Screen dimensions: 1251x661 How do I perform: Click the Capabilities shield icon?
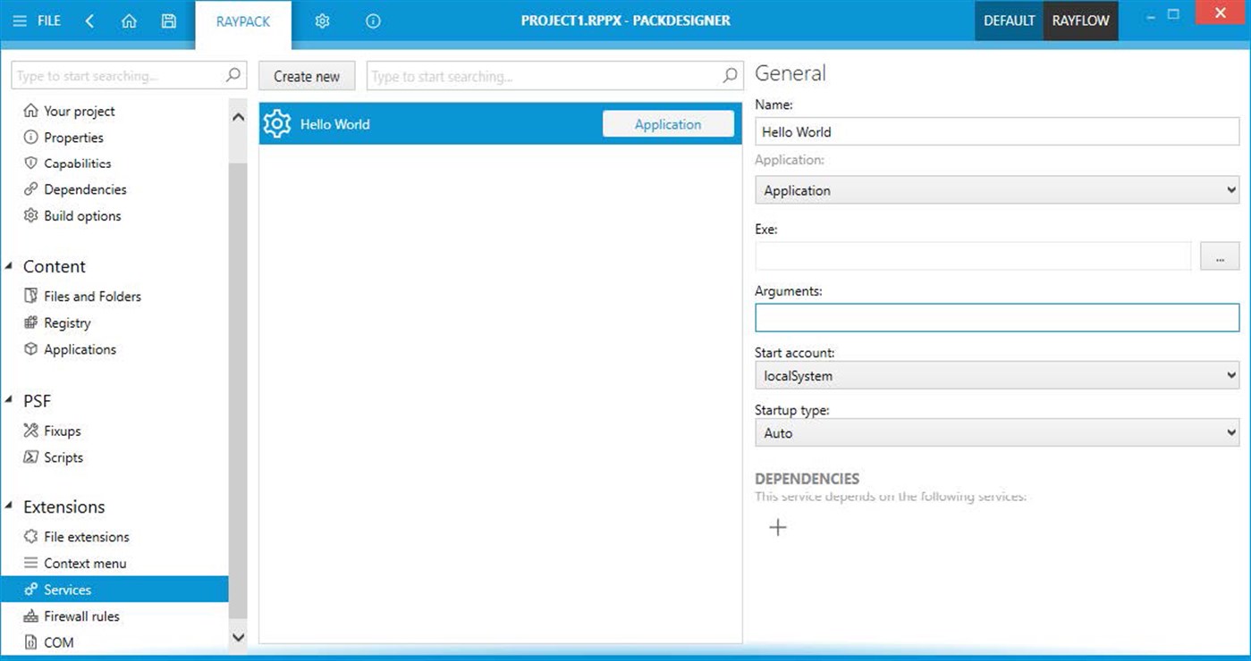pos(30,163)
